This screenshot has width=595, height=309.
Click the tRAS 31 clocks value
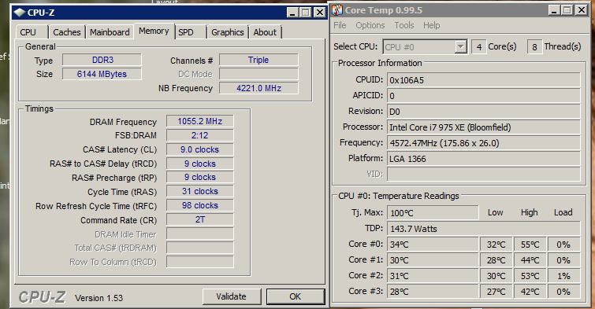pyautogui.click(x=200, y=191)
